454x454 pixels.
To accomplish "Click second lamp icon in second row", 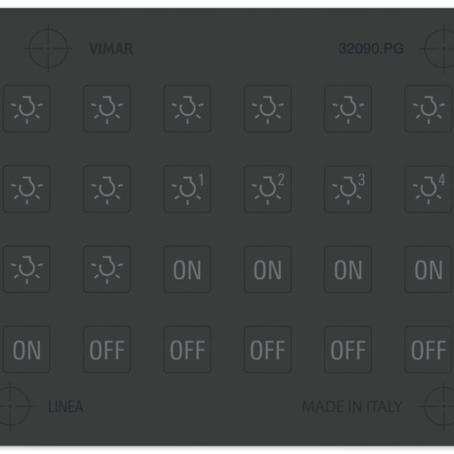I will (107, 189).
